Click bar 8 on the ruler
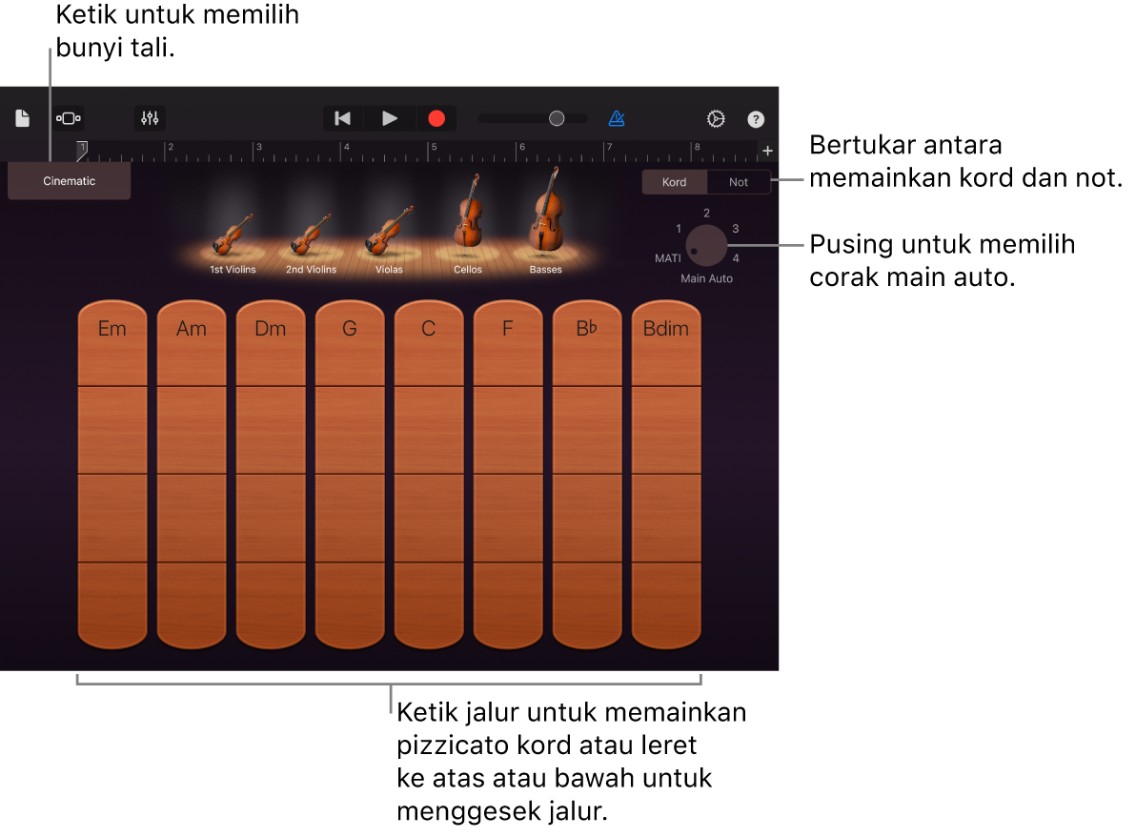1136x837 pixels. (x=697, y=147)
